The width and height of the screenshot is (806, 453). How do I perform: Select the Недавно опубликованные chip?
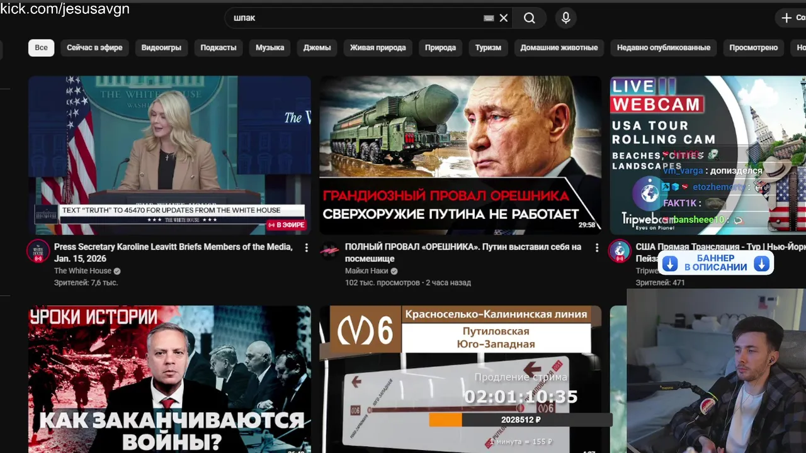point(664,48)
